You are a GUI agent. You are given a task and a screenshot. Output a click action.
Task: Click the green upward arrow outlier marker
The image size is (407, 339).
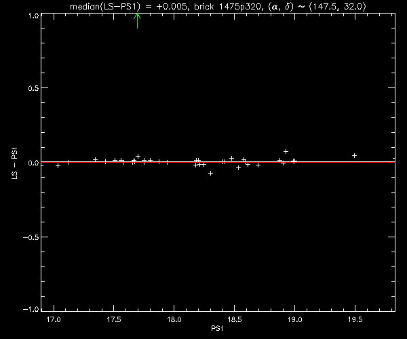[137, 20]
